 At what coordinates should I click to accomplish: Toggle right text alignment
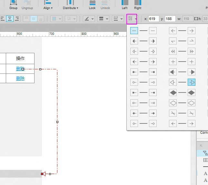17,19
